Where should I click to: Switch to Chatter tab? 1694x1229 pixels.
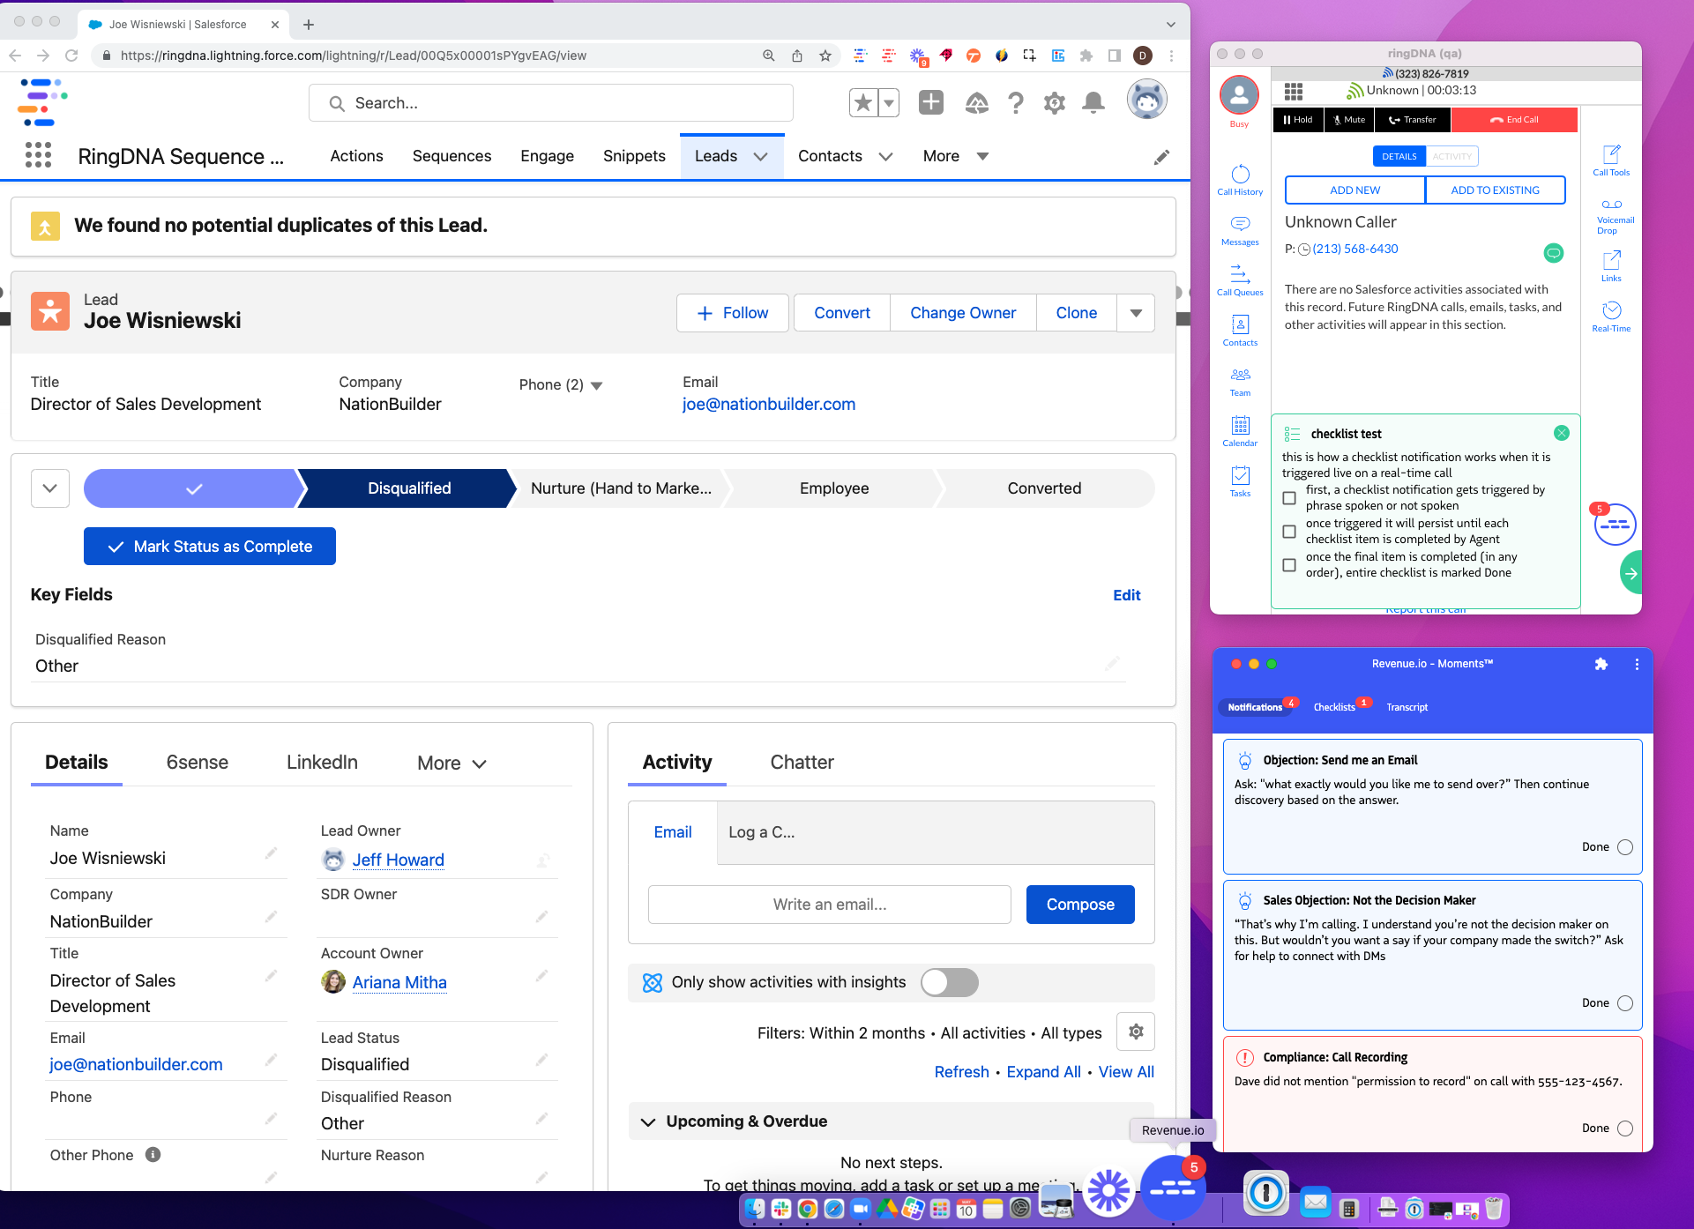pyautogui.click(x=802, y=763)
